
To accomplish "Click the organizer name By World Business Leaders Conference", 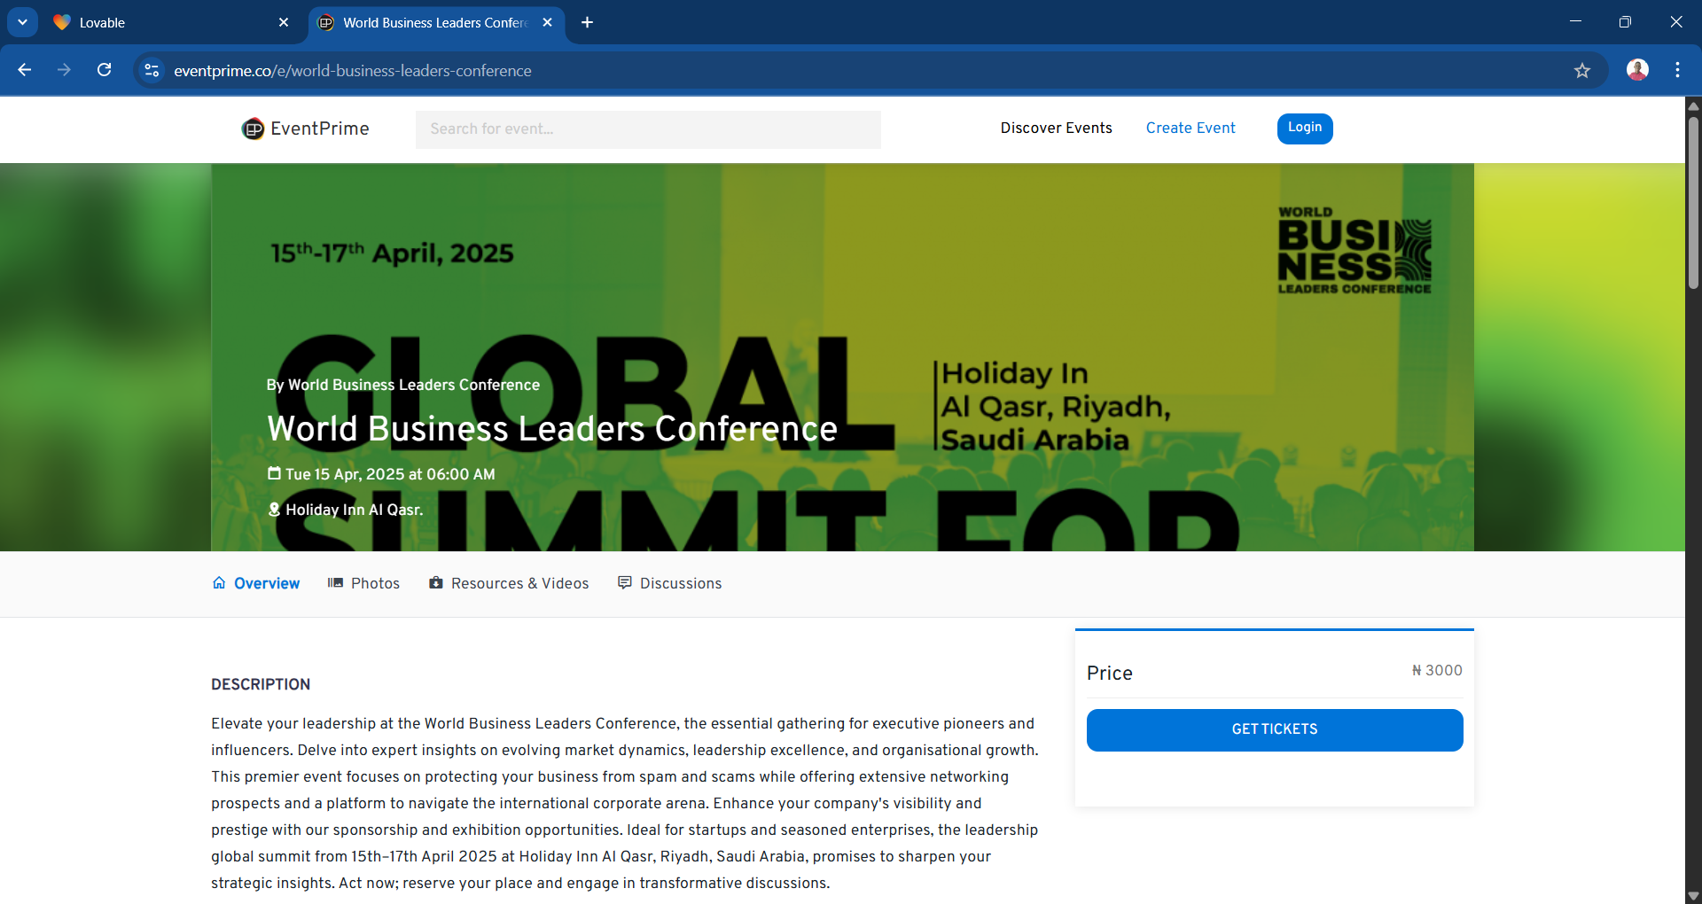I will 403,385.
